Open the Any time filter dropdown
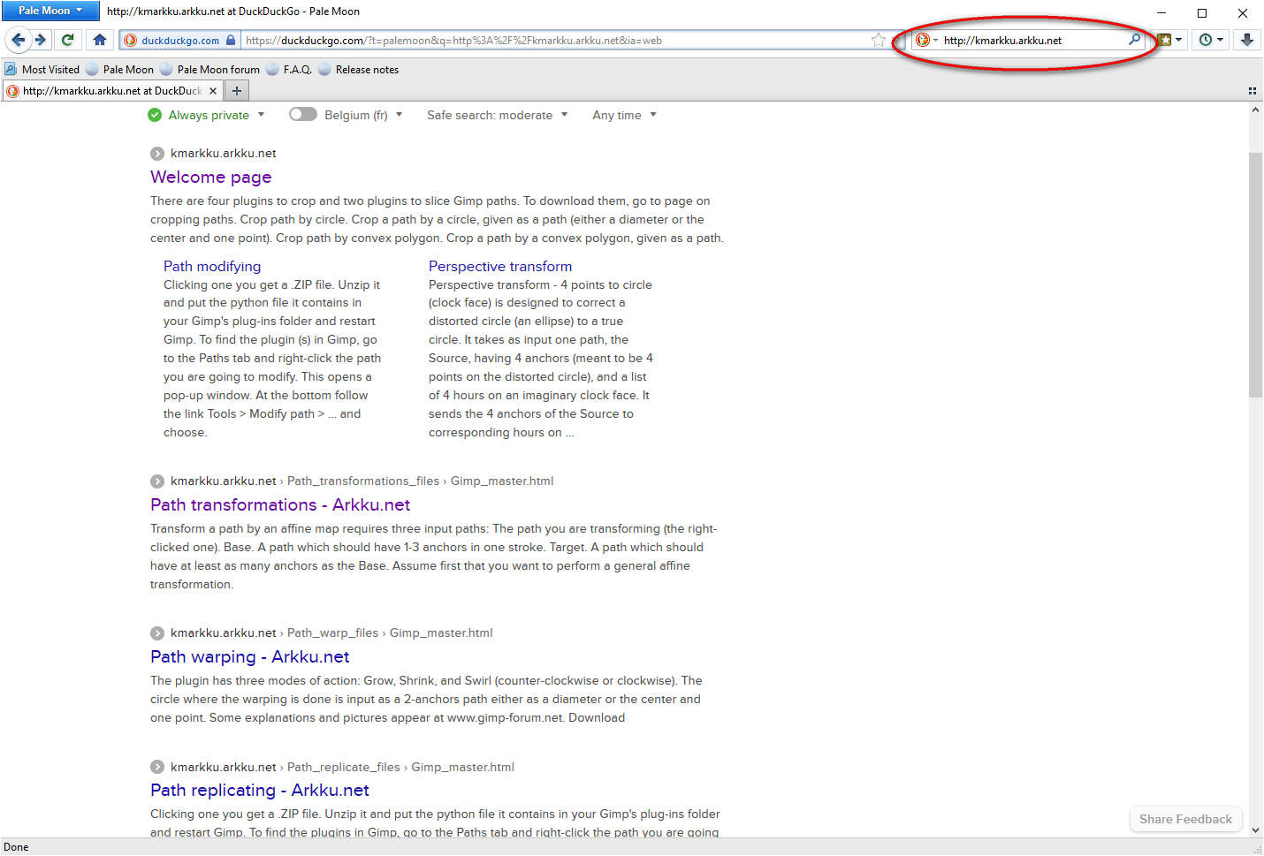The image size is (1264, 856). tap(624, 115)
